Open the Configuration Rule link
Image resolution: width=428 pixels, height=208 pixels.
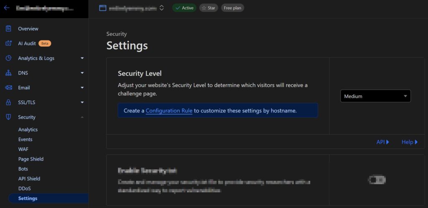point(169,111)
